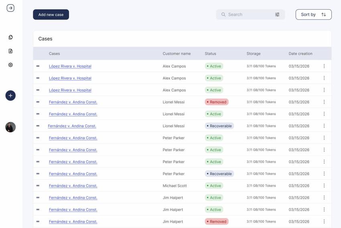Click Recoverable status badge in Peter Parker row
Screen dimensions: 341x228
click(219, 174)
